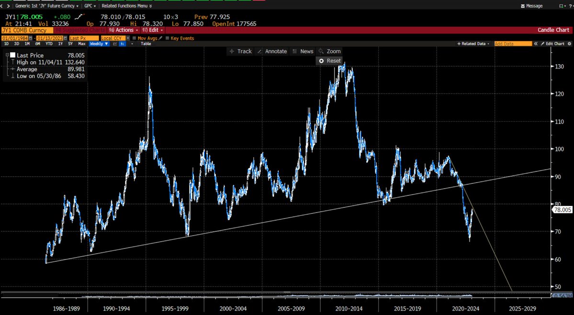
Task: Click the OpenInt 177565 value
Action: pyautogui.click(x=234, y=24)
